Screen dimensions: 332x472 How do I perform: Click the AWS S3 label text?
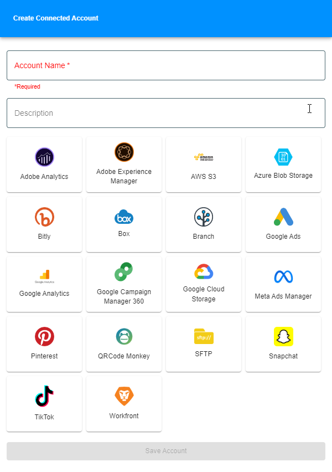(204, 176)
